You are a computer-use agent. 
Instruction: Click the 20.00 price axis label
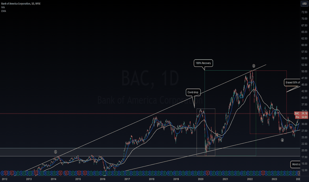click(304, 150)
